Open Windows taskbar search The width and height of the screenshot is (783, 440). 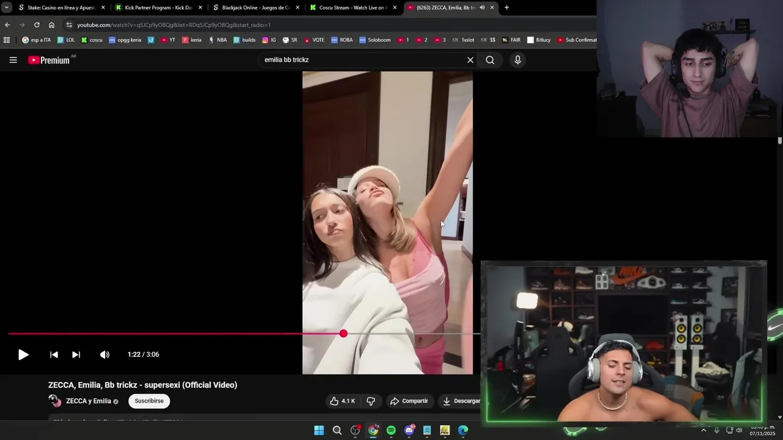[x=337, y=430]
